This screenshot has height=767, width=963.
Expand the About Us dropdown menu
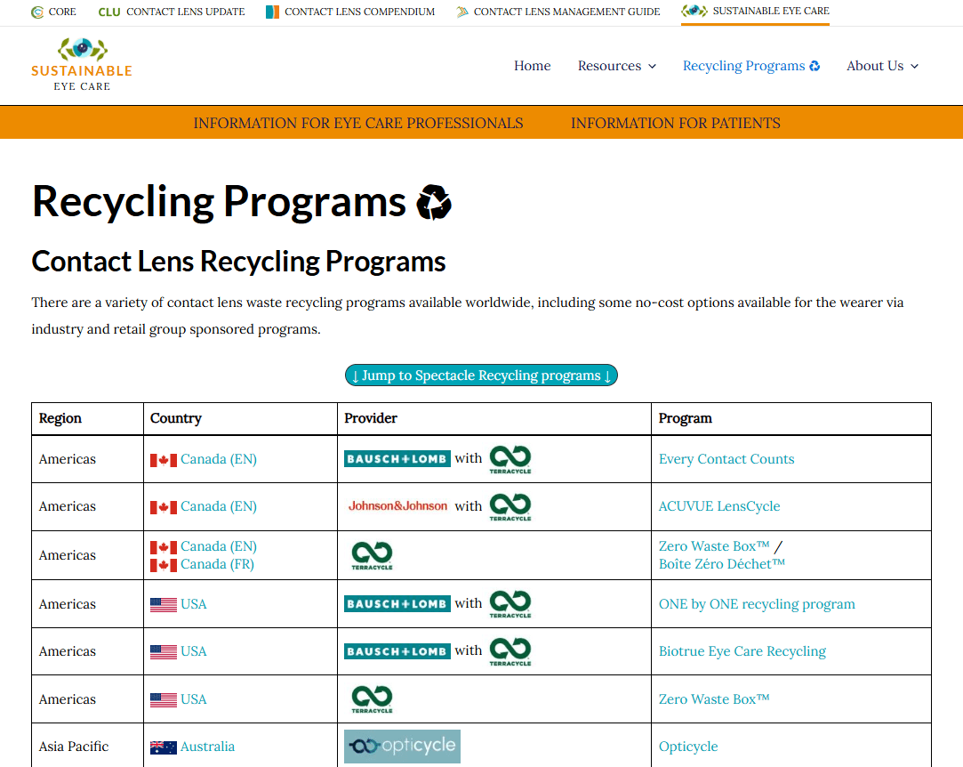[882, 66]
